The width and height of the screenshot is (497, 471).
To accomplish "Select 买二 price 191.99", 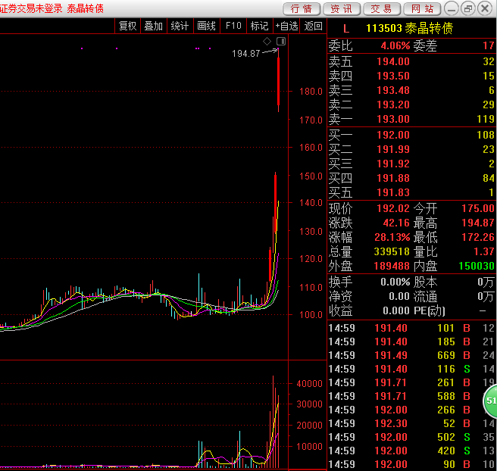I will [393, 149].
